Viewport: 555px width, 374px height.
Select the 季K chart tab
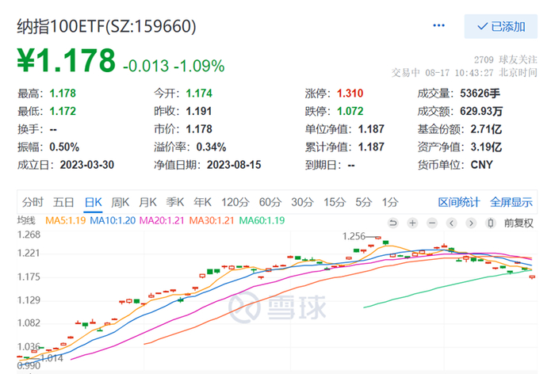[175, 202]
